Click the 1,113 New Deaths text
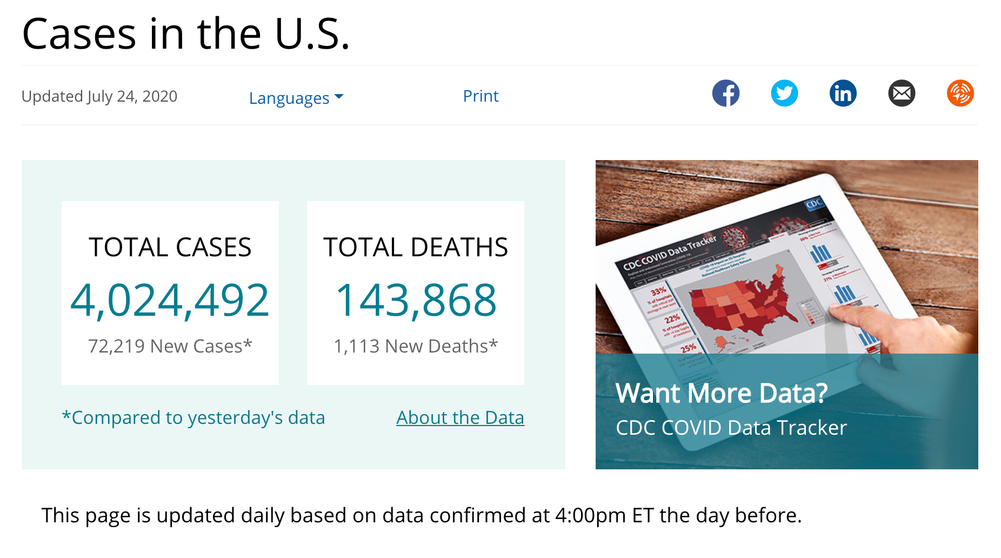 [x=416, y=346]
